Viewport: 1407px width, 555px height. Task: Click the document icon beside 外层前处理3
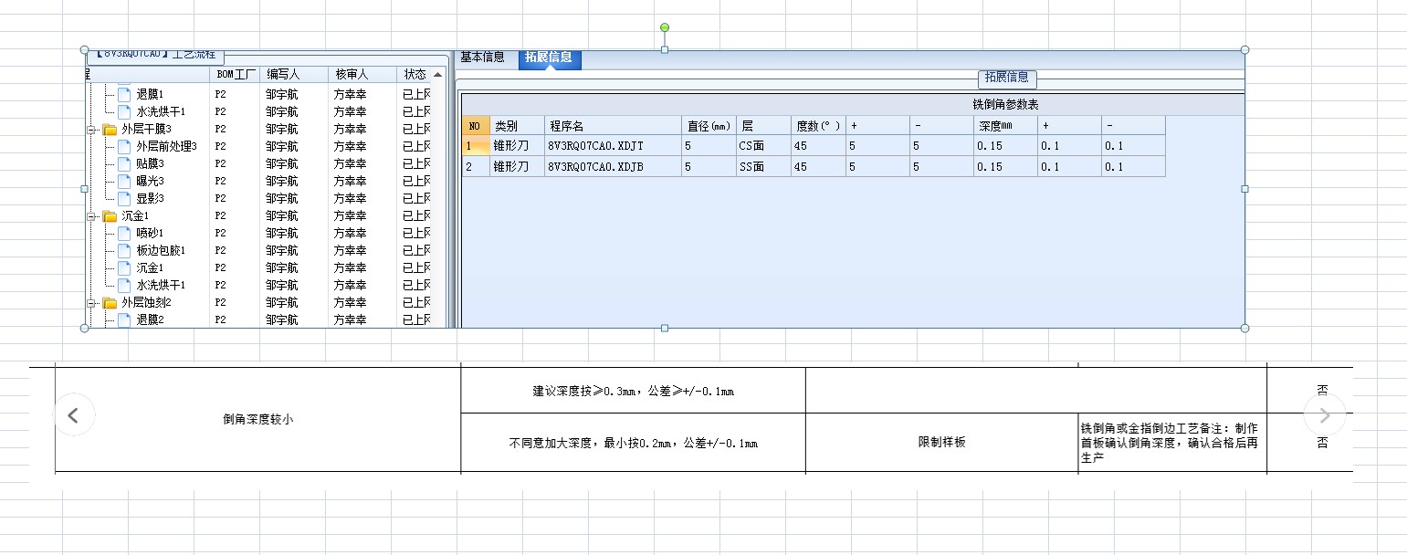tap(124, 146)
